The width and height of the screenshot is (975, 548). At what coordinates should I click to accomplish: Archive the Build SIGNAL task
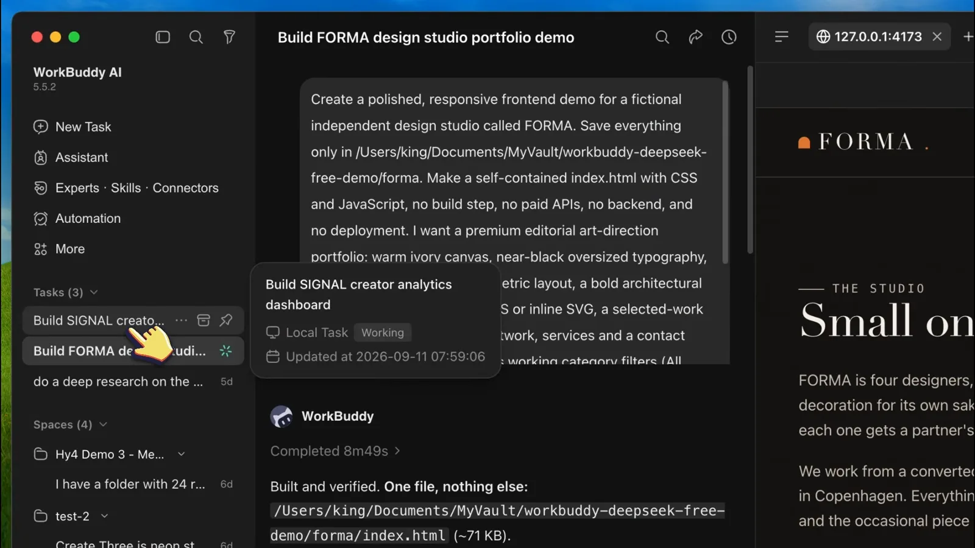click(x=204, y=320)
